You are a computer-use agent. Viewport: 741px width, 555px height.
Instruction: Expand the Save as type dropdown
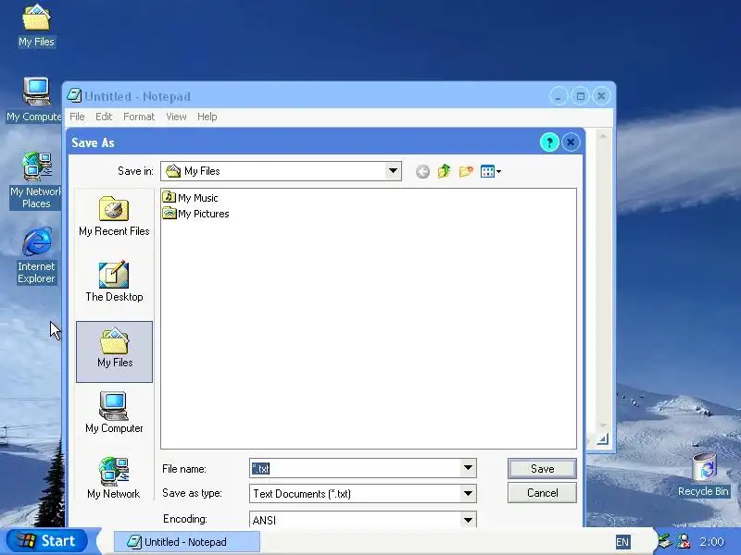(x=468, y=494)
